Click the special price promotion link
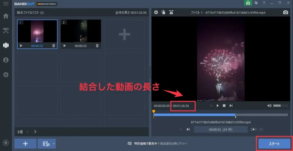Viewport: 293px width, 151px height. point(161,144)
